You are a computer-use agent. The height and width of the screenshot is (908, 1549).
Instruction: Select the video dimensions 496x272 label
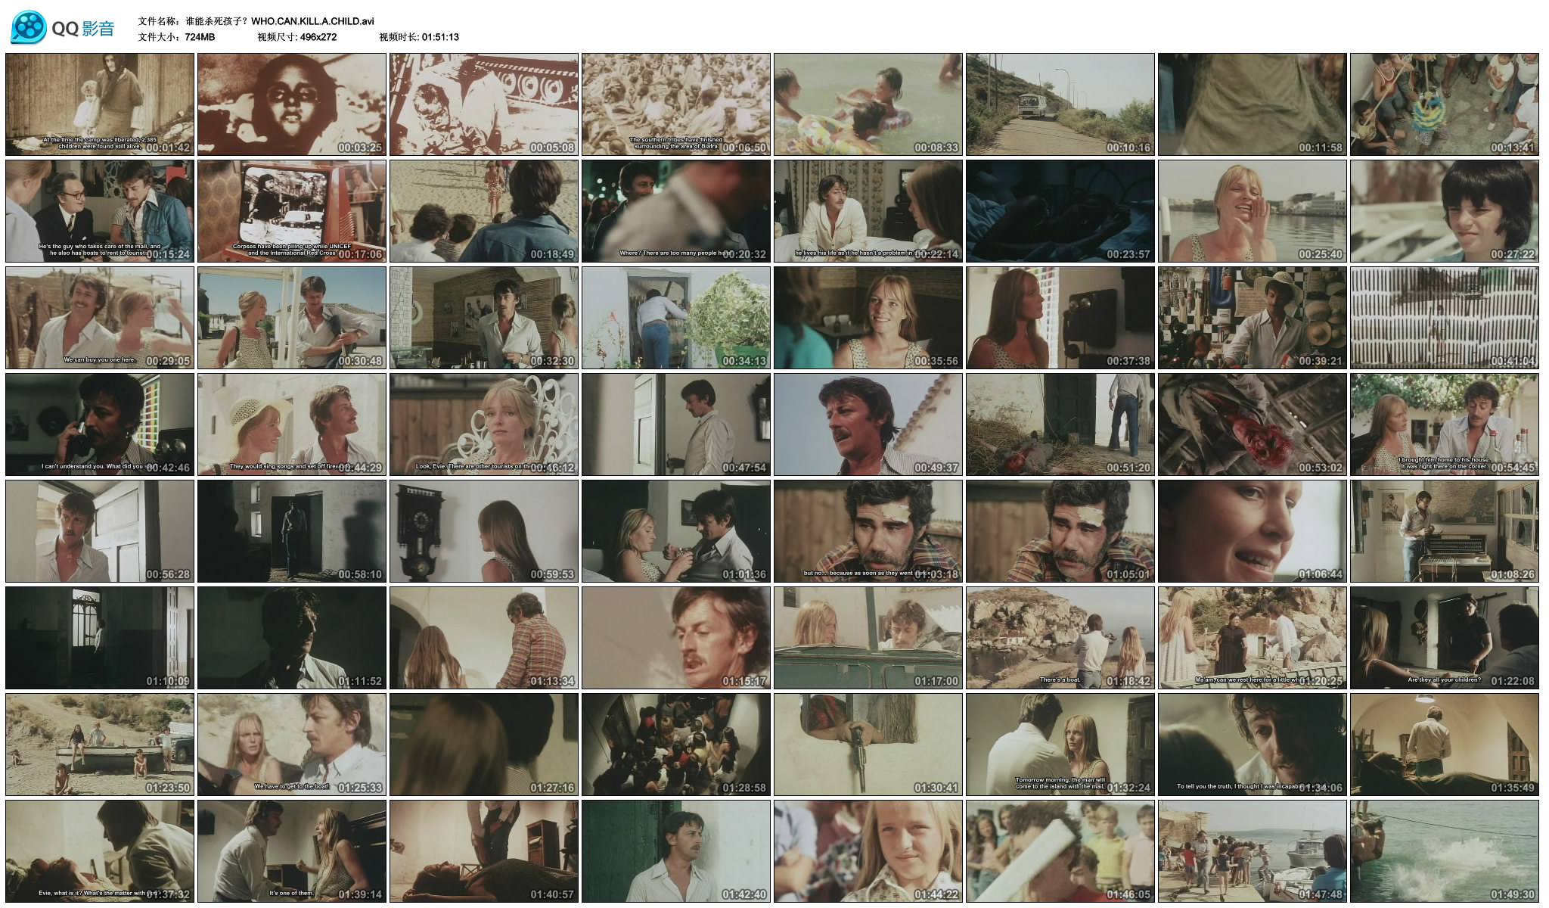[x=318, y=37]
